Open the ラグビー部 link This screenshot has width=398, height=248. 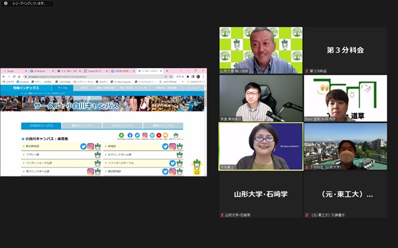32,154
